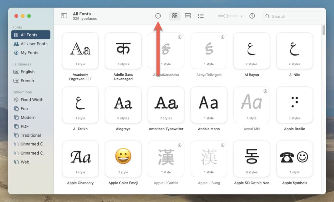Select the Al Nile font card

(x=295, y=51)
